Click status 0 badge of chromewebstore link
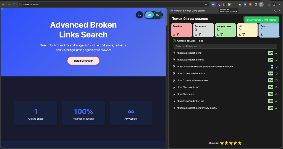 point(272,67)
